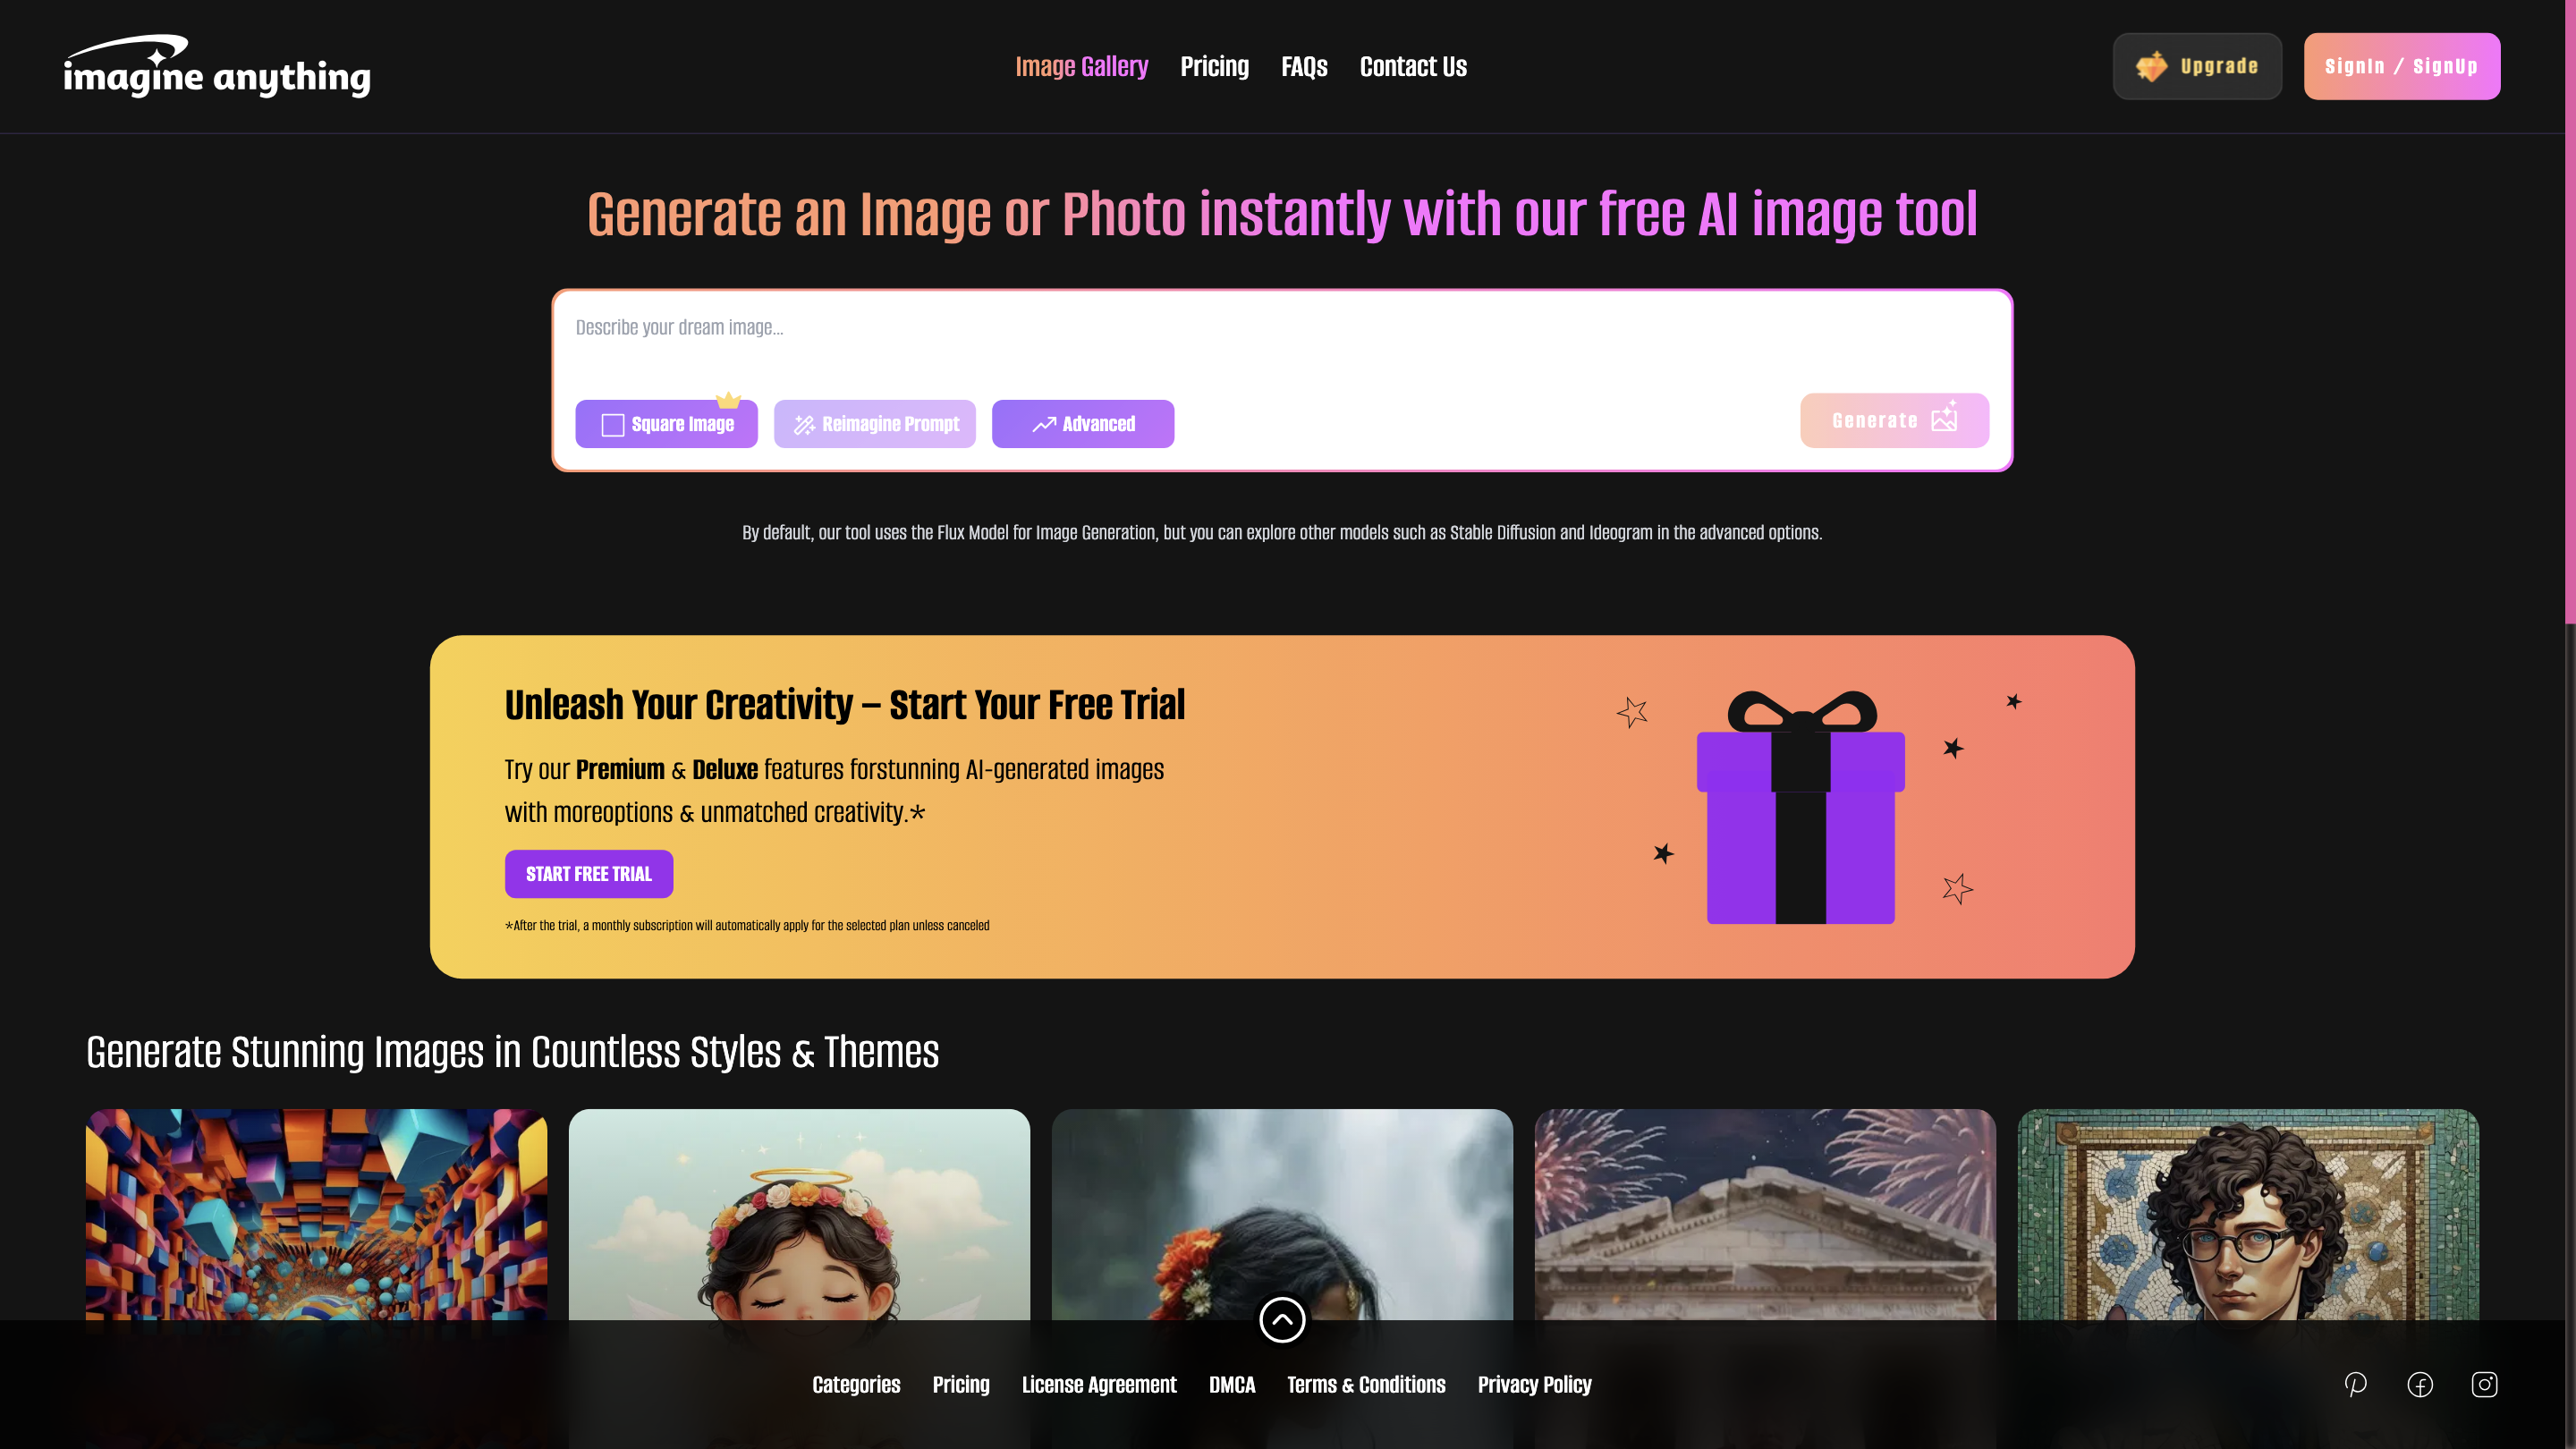Viewport: 2576px width, 1449px height.
Task: Open Pricing in the top navigation
Action: point(1214,66)
